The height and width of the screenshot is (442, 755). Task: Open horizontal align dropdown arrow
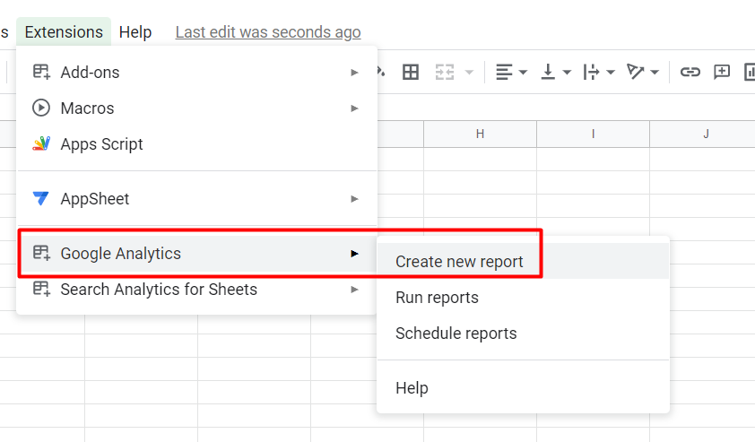tap(523, 73)
